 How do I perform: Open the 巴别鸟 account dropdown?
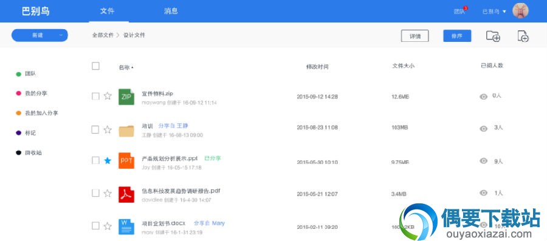[x=494, y=12]
